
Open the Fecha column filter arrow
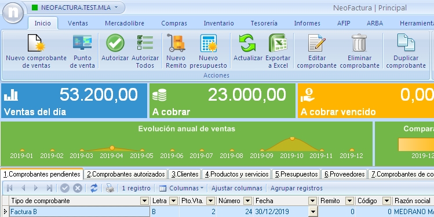tap(312, 201)
